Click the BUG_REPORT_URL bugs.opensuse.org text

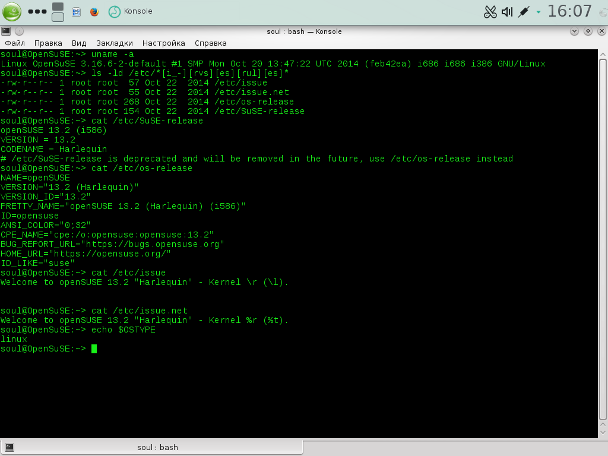(112, 244)
